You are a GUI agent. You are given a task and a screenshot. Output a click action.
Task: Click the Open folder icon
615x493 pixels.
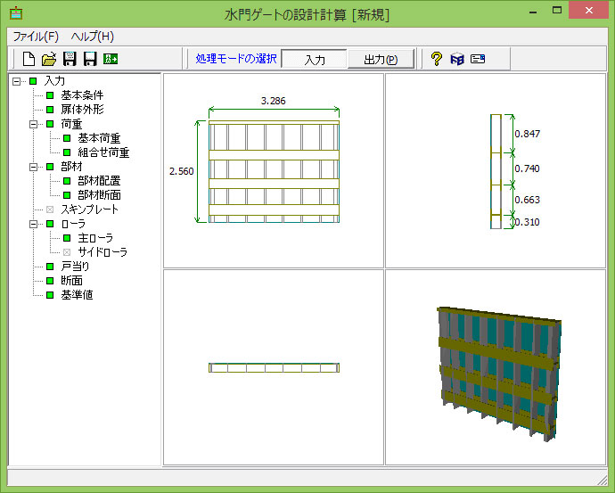coord(49,59)
